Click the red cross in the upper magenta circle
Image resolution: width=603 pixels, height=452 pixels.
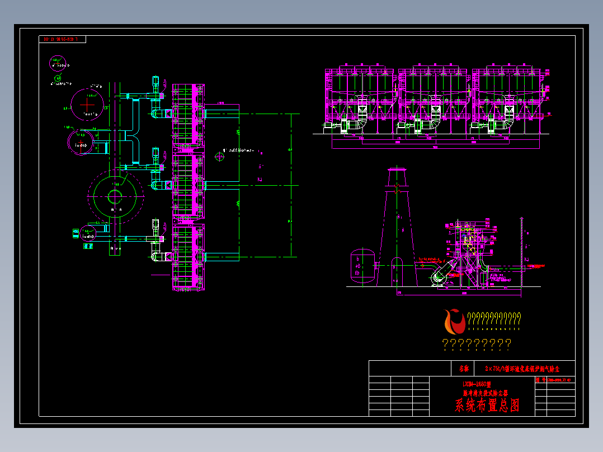pos(87,104)
